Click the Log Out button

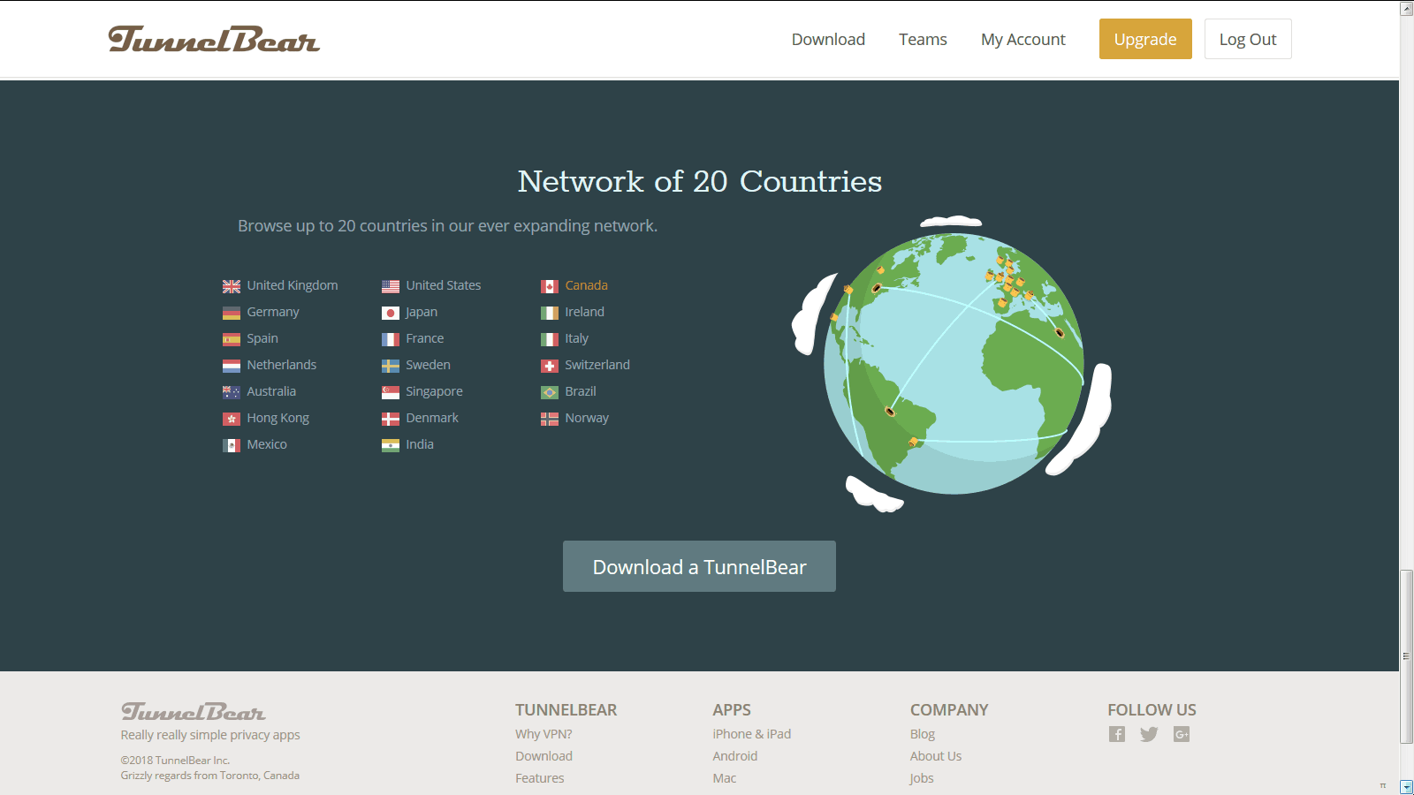[x=1248, y=39]
